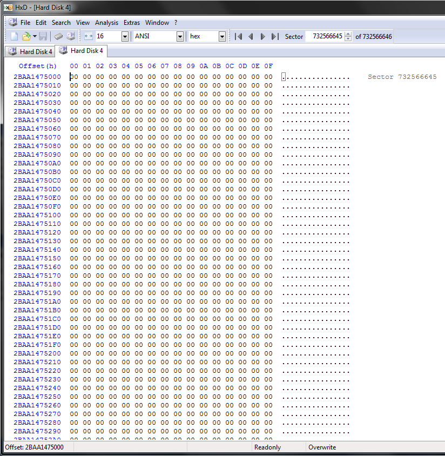This screenshot has width=445, height=456.
Task: Click the Overwrite status bar entry
Action: (322, 447)
